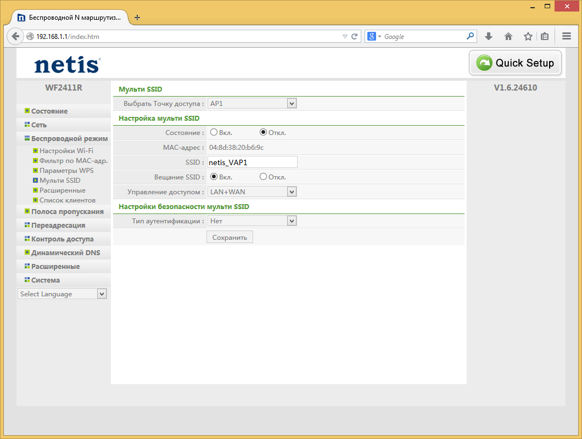Click the blue icon beside Мульти SSID

[35, 181]
